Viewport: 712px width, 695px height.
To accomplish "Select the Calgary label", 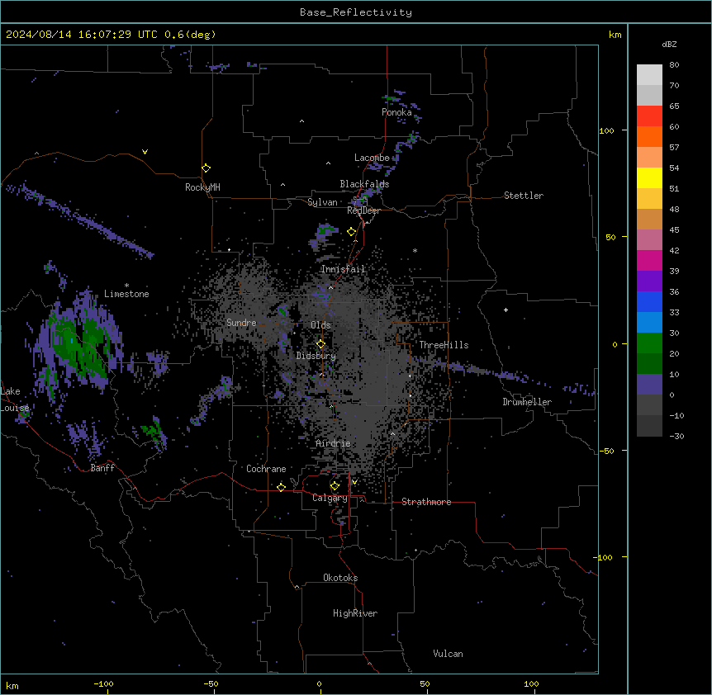I will pos(330,498).
